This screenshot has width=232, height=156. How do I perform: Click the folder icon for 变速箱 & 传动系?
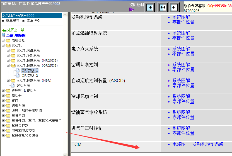[x=8, y=91]
